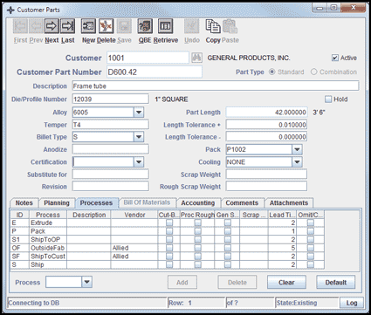Click the Part Length field
The width and height of the screenshot is (371, 315).
[266, 113]
